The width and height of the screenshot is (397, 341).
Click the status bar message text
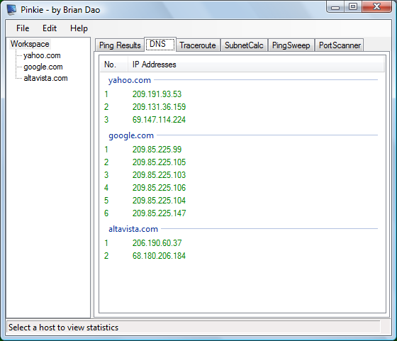click(x=63, y=328)
